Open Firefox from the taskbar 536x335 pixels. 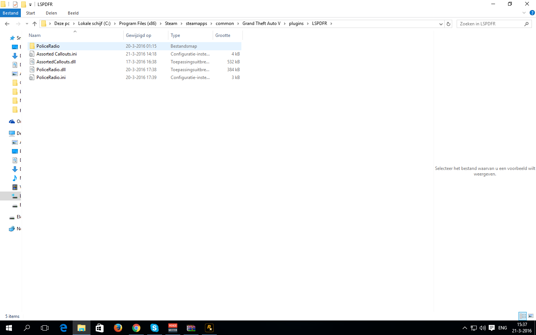click(x=118, y=328)
